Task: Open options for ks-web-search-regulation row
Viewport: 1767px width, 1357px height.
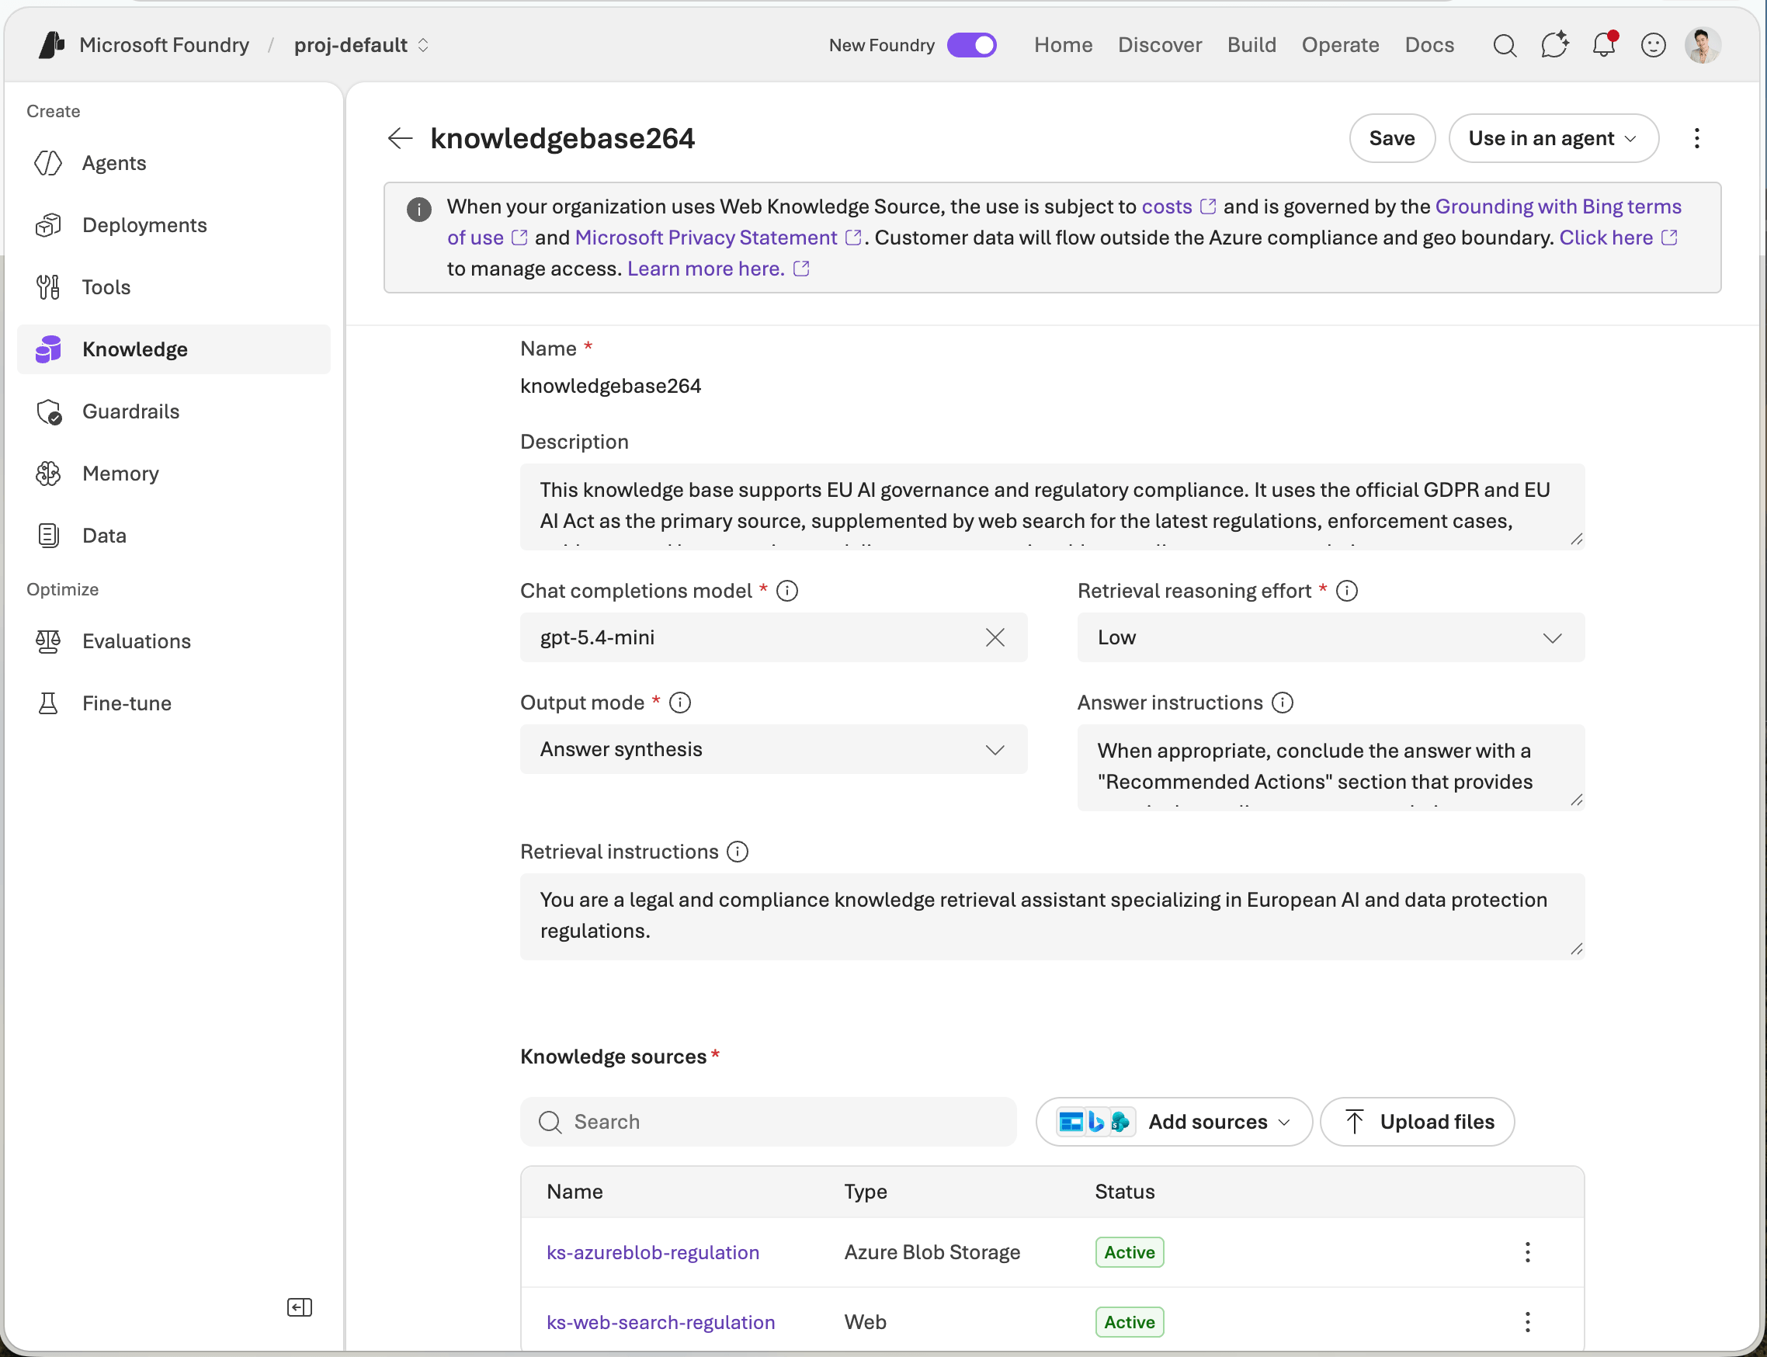Action: [x=1527, y=1321]
